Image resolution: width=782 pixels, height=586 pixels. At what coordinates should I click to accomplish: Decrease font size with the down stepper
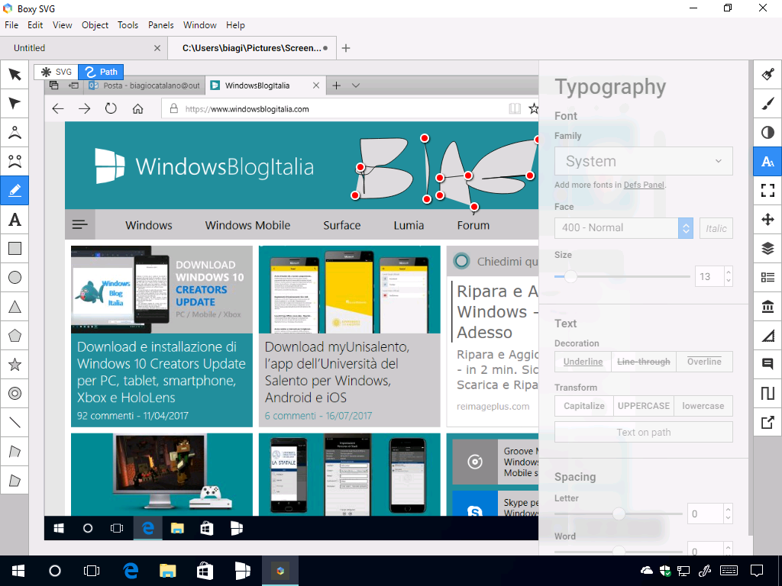coord(728,281)
